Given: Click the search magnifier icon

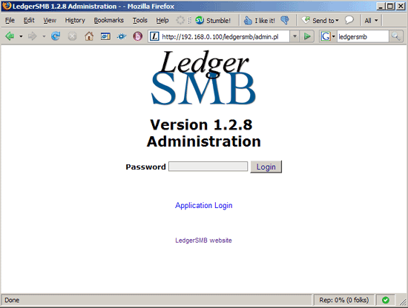Looking at the screenshot, I should point(396,36).
